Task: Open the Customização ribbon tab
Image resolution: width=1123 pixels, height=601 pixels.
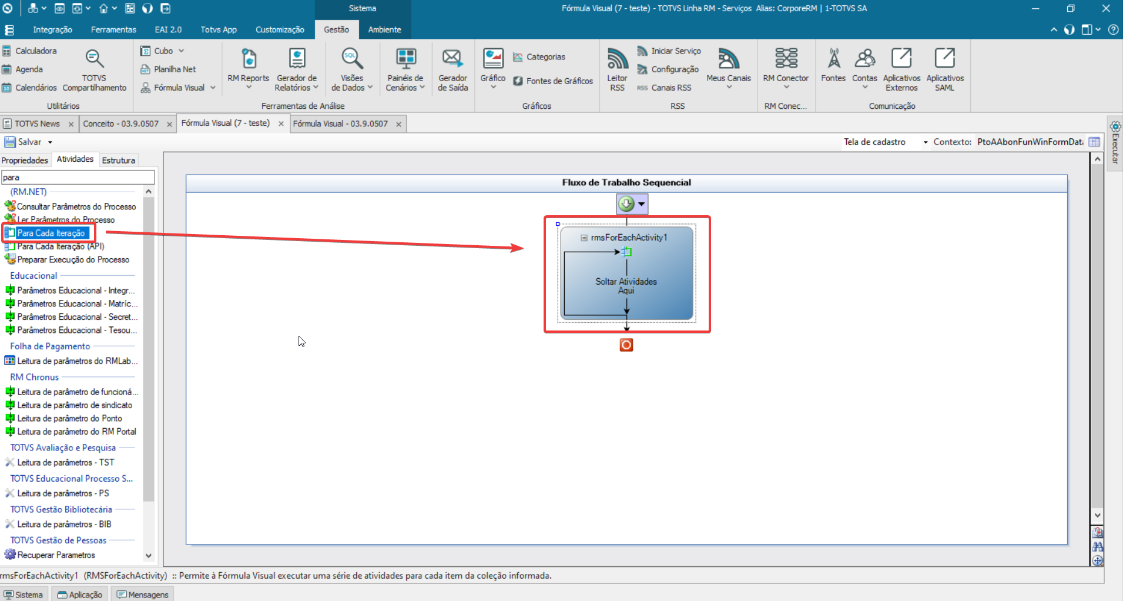Action: click(x=280, y=29)
